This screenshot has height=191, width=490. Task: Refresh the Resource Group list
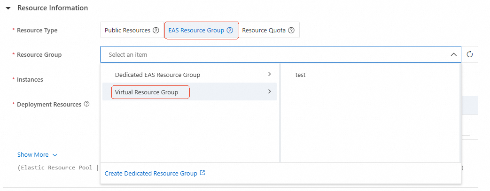[x=469, y=55]
